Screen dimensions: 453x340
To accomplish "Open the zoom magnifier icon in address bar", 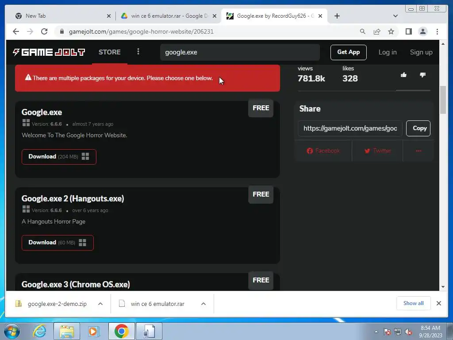I will 363,31.
